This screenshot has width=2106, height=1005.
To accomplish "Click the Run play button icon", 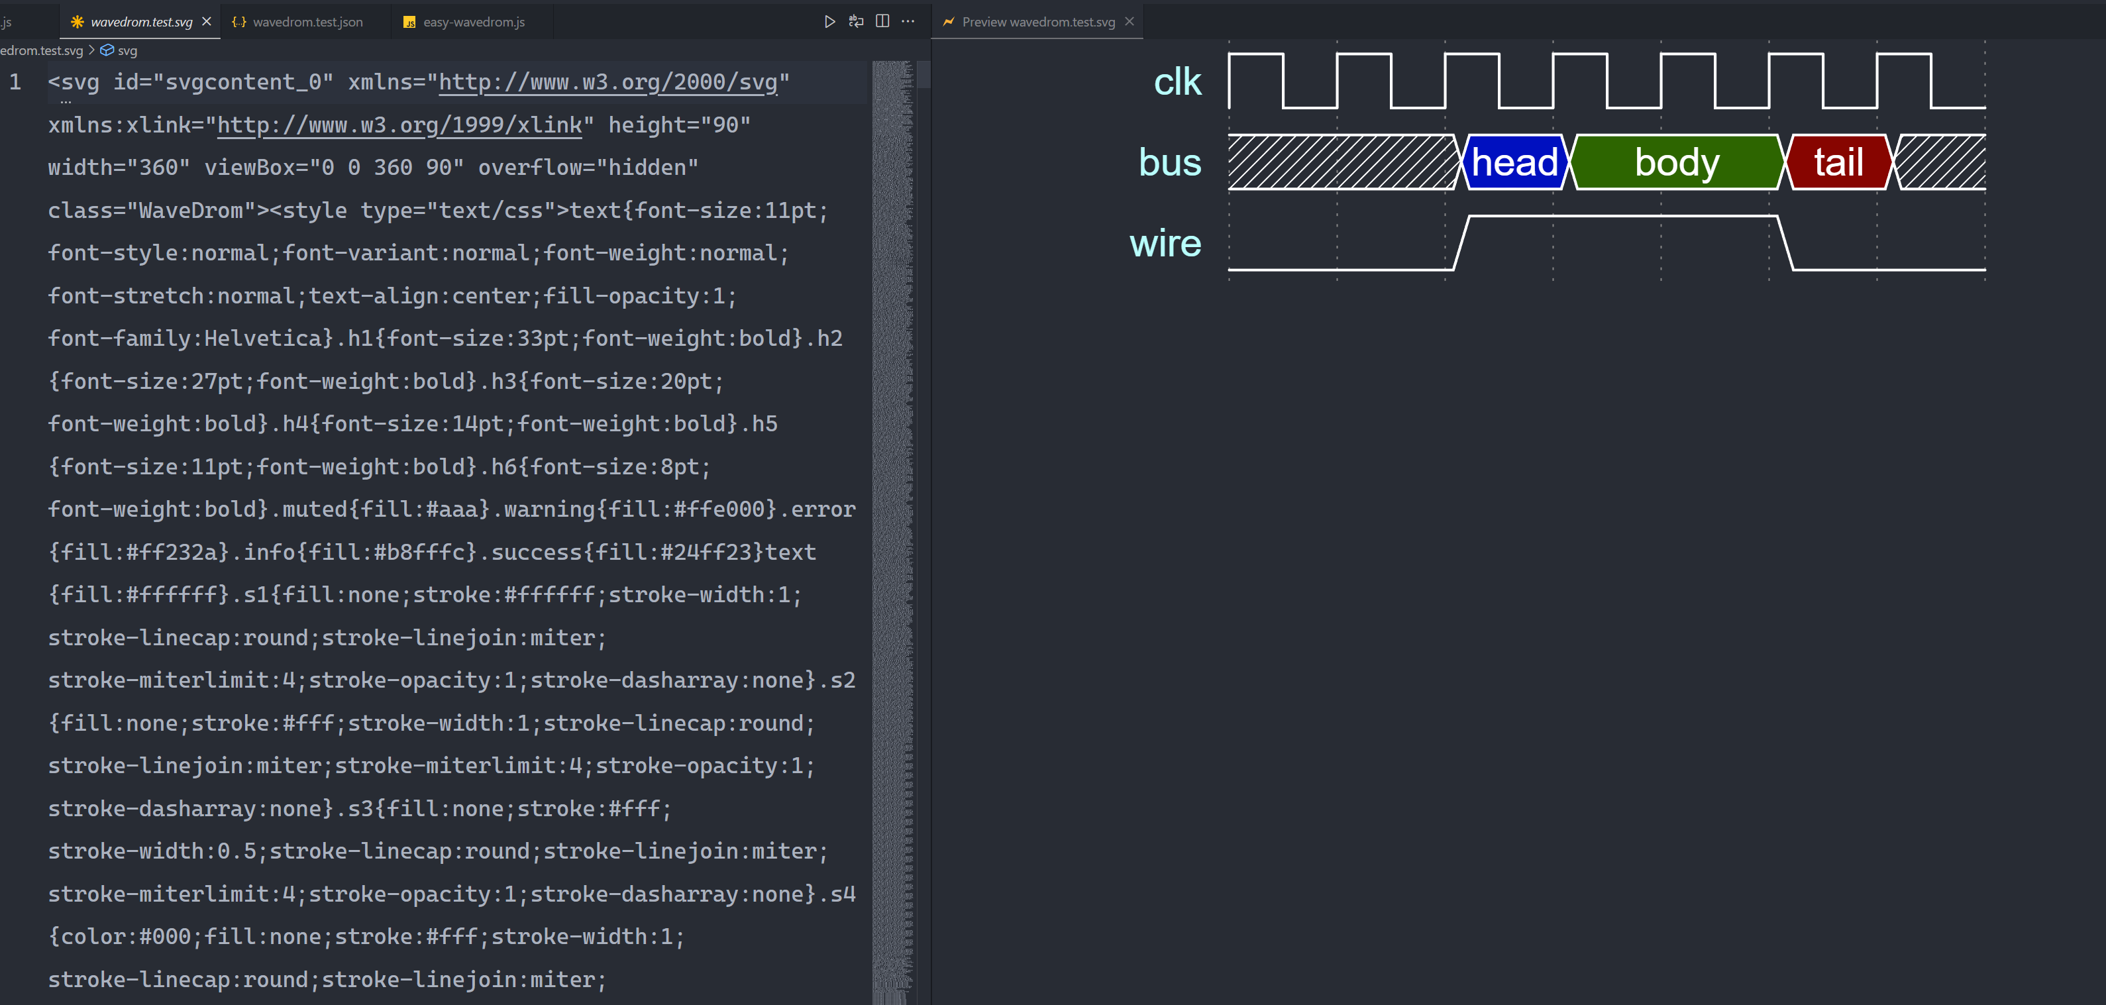I will [x=829, y=21].
